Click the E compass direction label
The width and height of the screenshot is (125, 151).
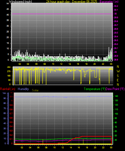click(x=118, y=80)
